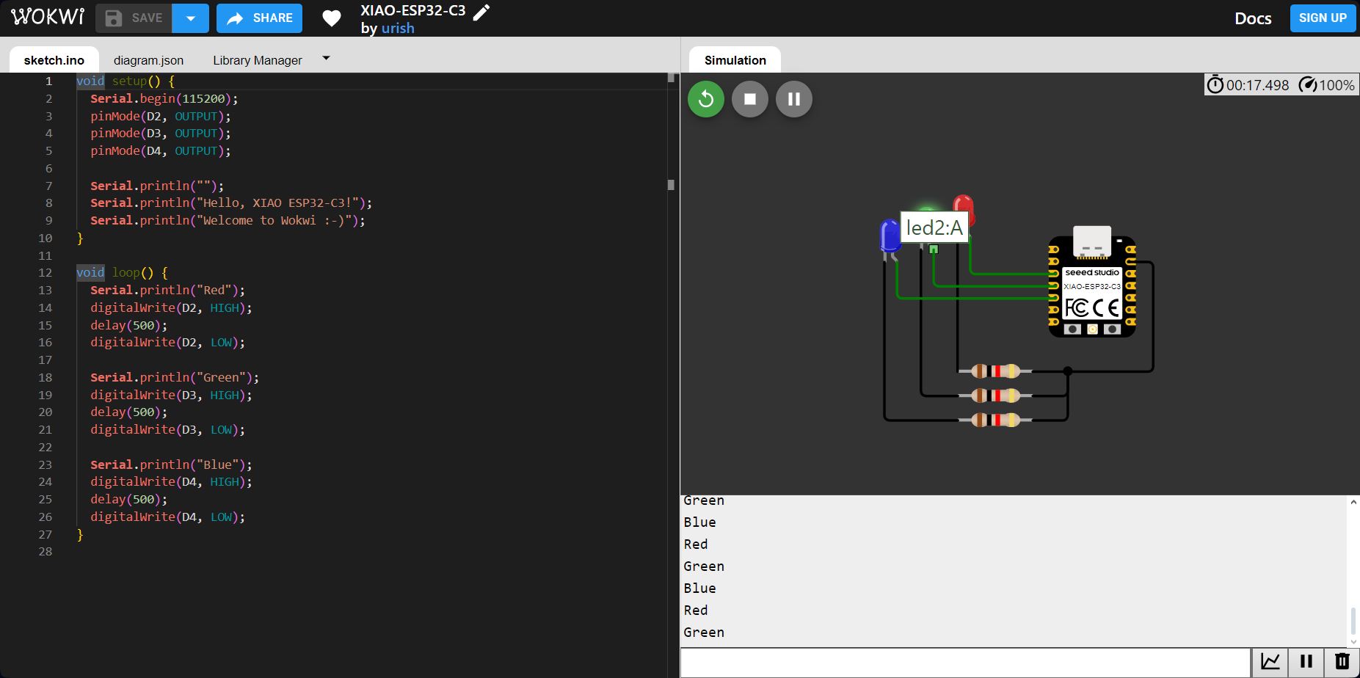Image resolution: width=1360 pixels, height=678 pixels.
Task: Select the Simulation tab
Action: 735,60
